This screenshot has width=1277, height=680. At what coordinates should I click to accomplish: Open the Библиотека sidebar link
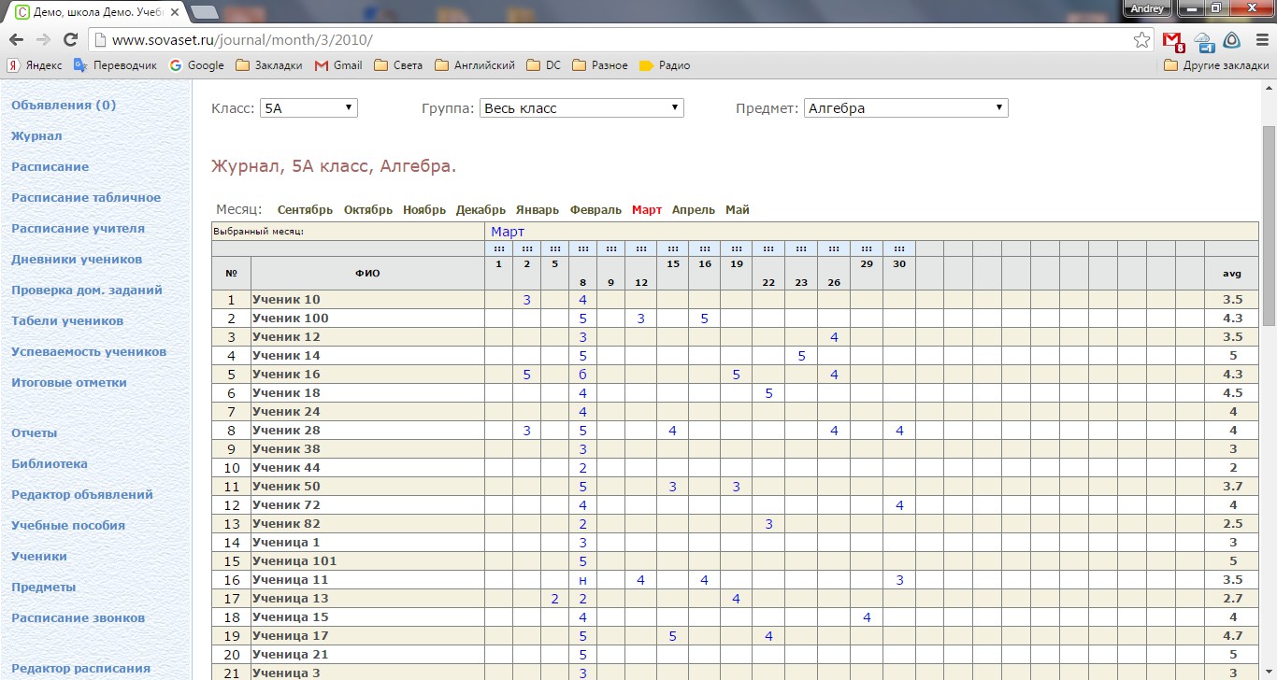[50, 464]
